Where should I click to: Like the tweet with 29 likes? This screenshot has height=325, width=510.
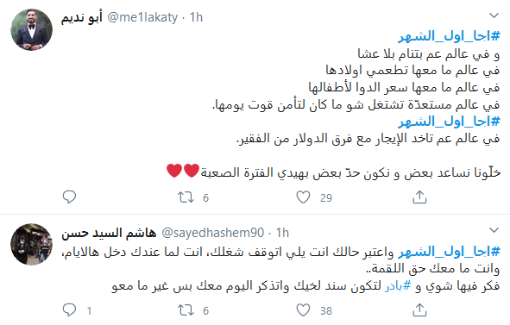coord(303,197)
